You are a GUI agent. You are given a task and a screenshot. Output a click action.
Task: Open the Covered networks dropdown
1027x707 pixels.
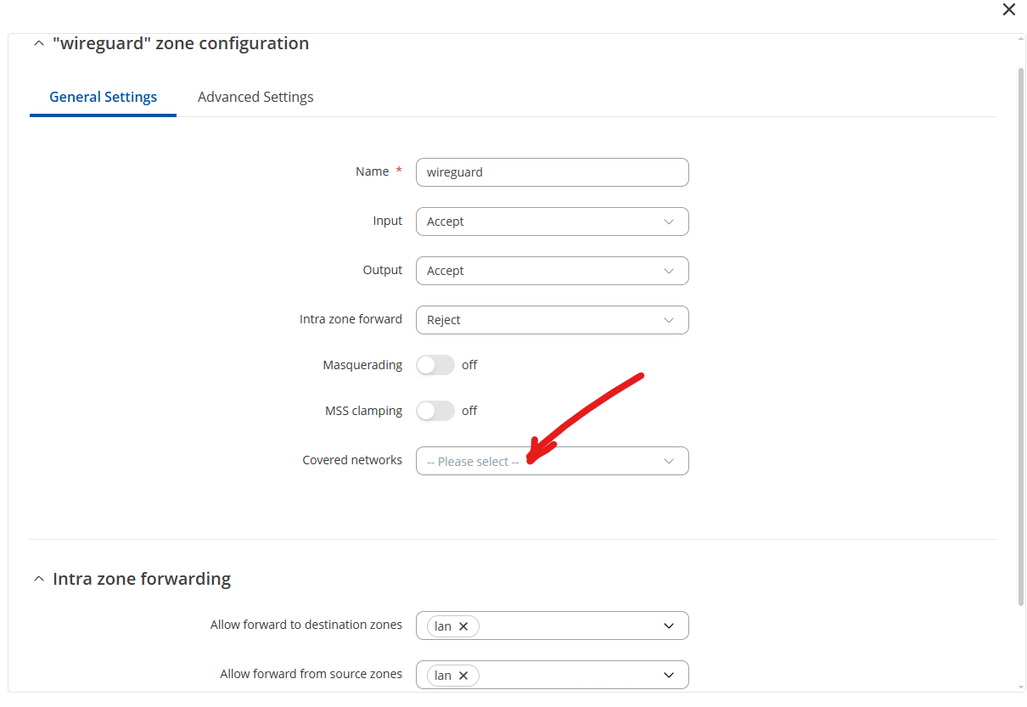click(552, 461)
